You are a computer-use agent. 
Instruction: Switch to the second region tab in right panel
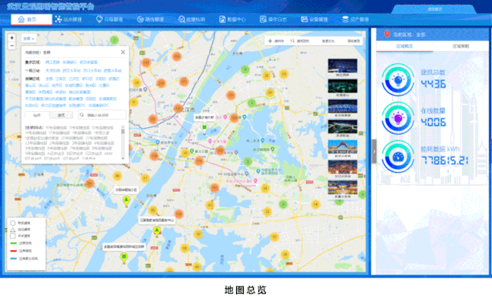(460, 46)
